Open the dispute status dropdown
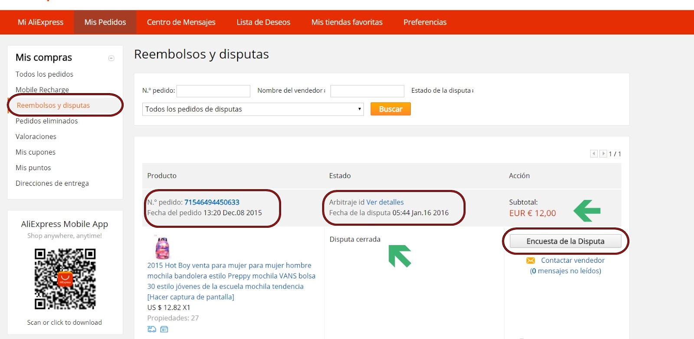The height and width of the screenshot is (339, 694). 253,109
